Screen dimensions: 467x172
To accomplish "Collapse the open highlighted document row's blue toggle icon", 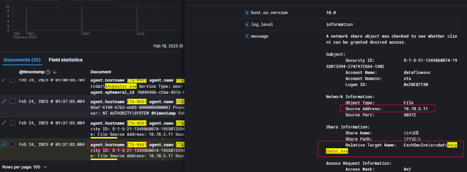I will [x=4, y=144].
